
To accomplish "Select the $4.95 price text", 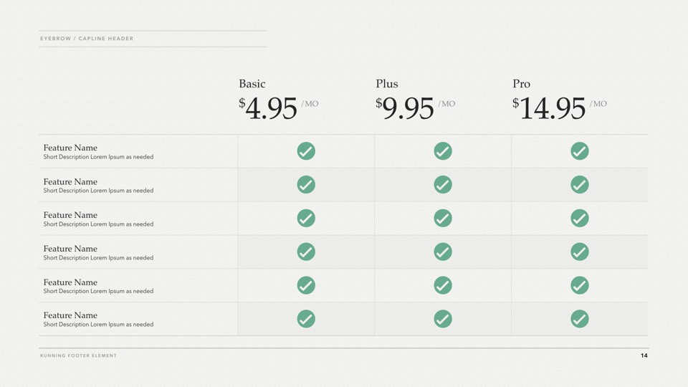I will [x=269, y=109].
